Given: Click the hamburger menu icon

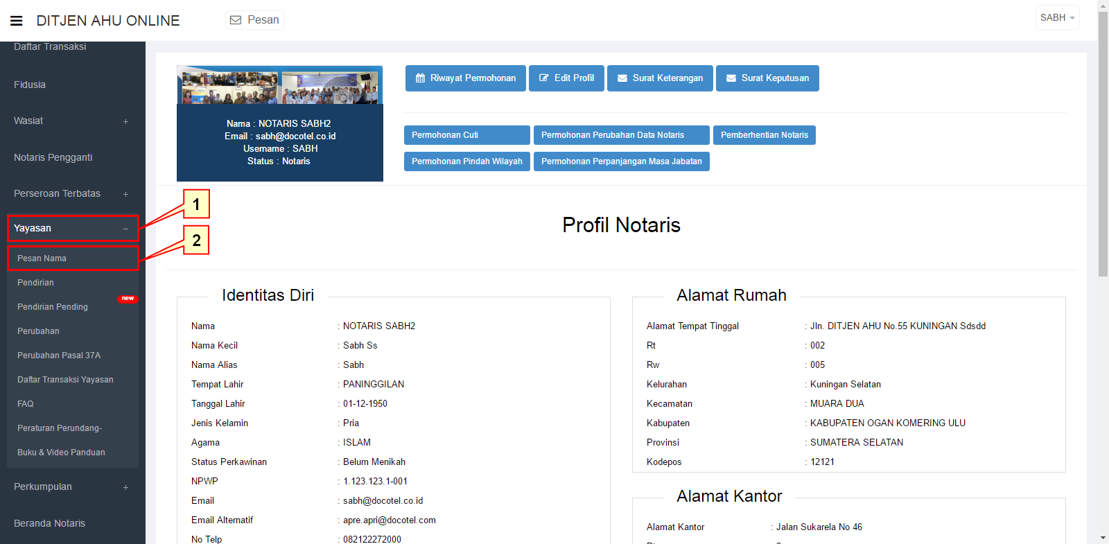Looking at the screenshot, I should pyautogui.click(x=17, y=21).
